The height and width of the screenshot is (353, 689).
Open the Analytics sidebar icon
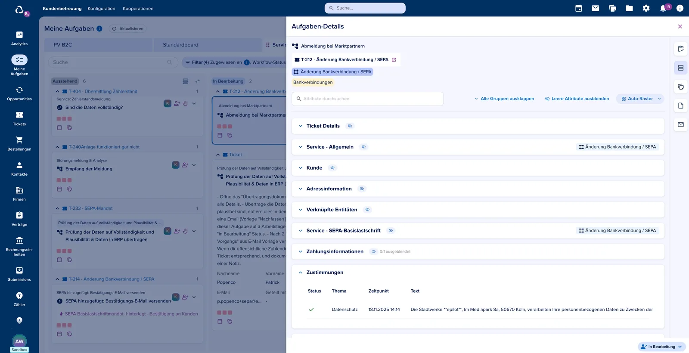coord(19,35)
